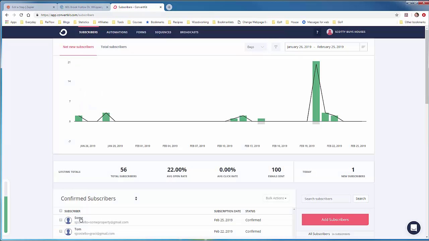Open the help question mark icon
This screenshot has height=241, width=429.
(x=317, y=32)
